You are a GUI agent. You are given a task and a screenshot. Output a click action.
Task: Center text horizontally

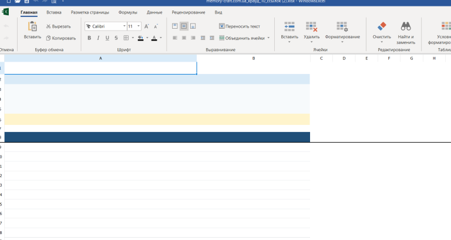pyautogui.click(x=184, y=38)
